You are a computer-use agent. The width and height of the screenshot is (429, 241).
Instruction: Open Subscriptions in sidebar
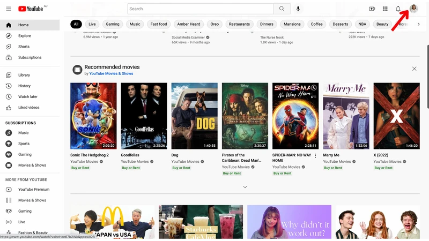pos(30,57)
